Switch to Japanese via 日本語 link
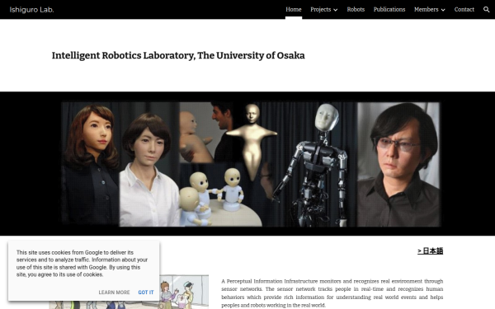This screenshot has width=495, height=309. click(x=431, y=251)
